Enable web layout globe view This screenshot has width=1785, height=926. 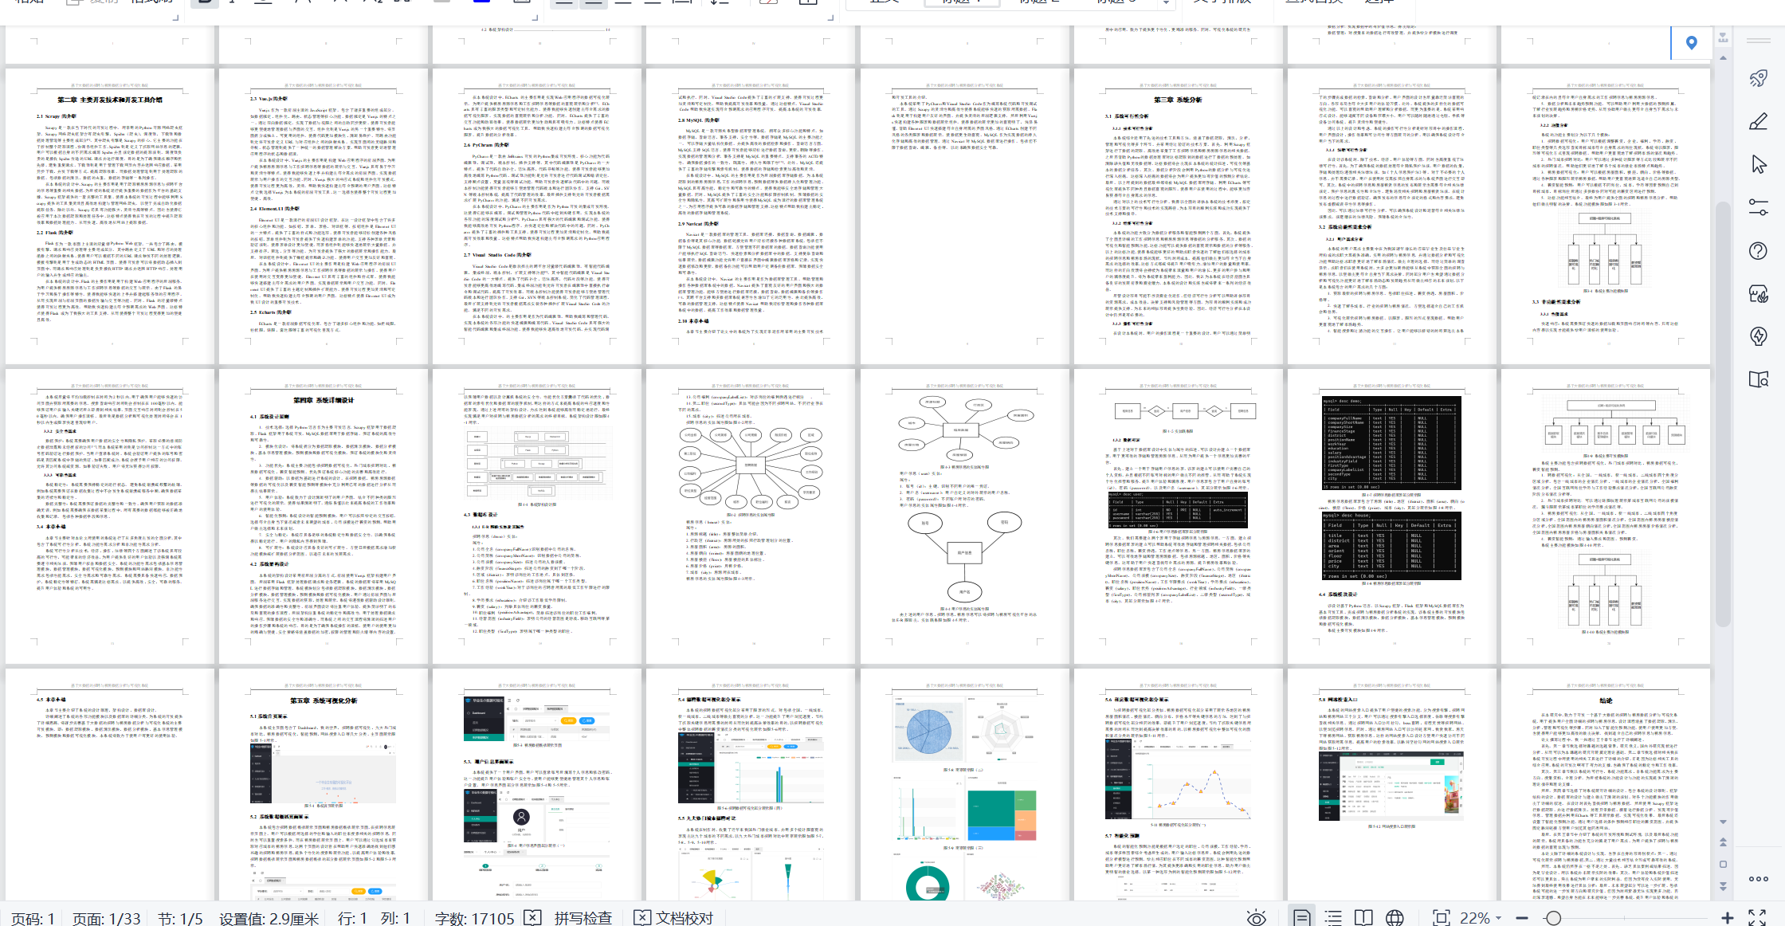[x=1395, y=917]
